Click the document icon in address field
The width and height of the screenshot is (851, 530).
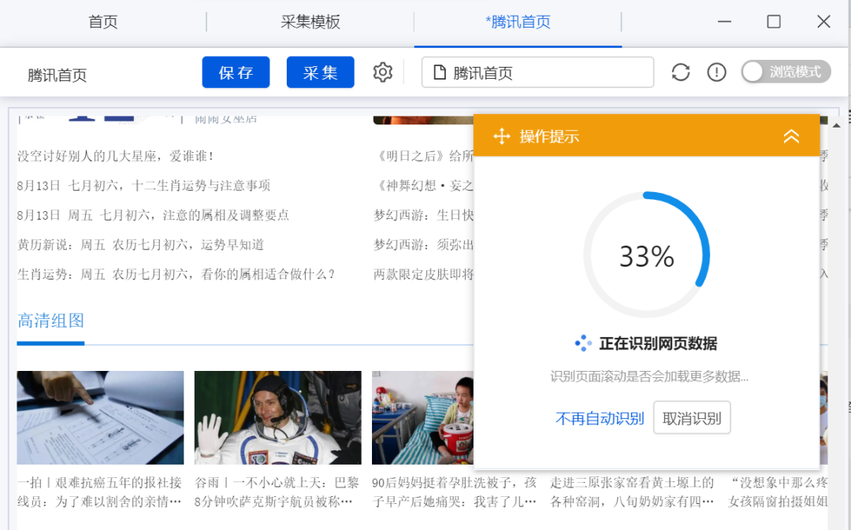point(440,72)
